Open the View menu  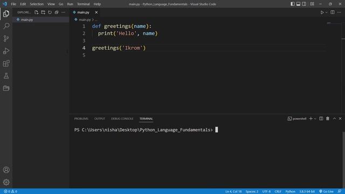tap(51, 4)
